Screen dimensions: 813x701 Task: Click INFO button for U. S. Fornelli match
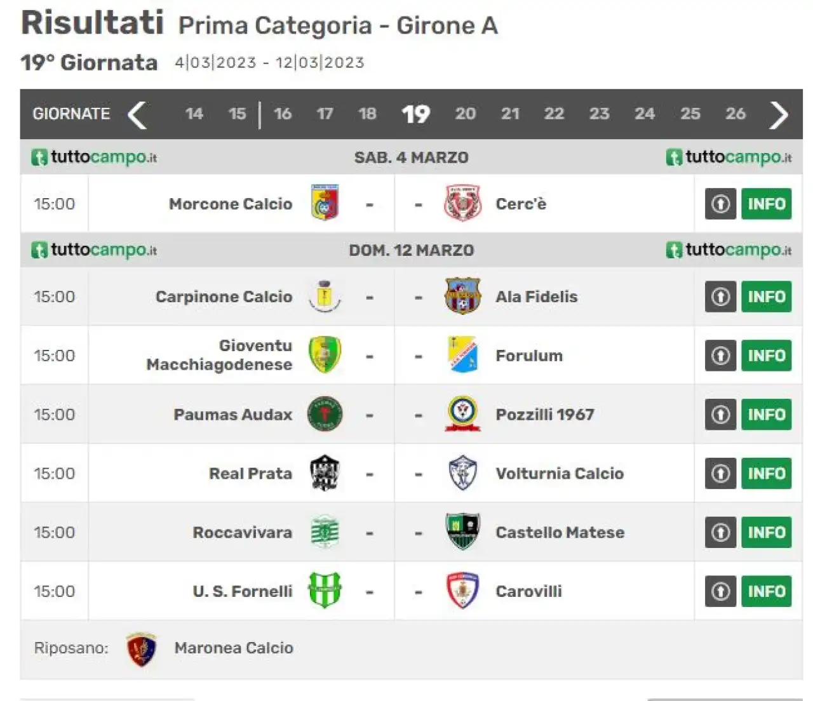[767, 591]
